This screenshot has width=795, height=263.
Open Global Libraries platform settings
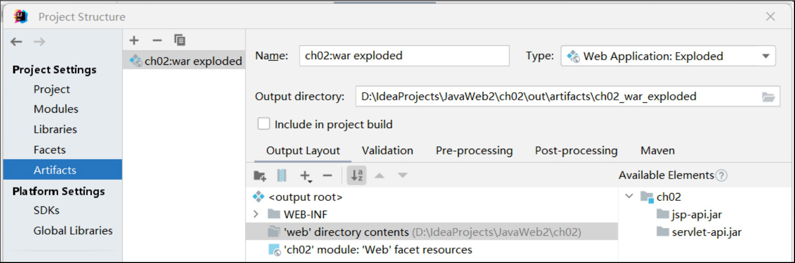pyautogui.click(x=73, y=231)
